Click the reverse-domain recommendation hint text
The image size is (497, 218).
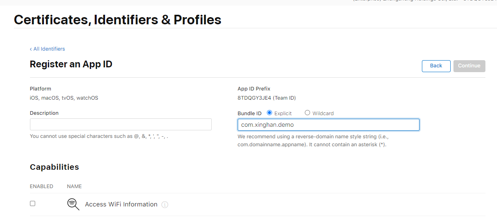tap(312, 140)
